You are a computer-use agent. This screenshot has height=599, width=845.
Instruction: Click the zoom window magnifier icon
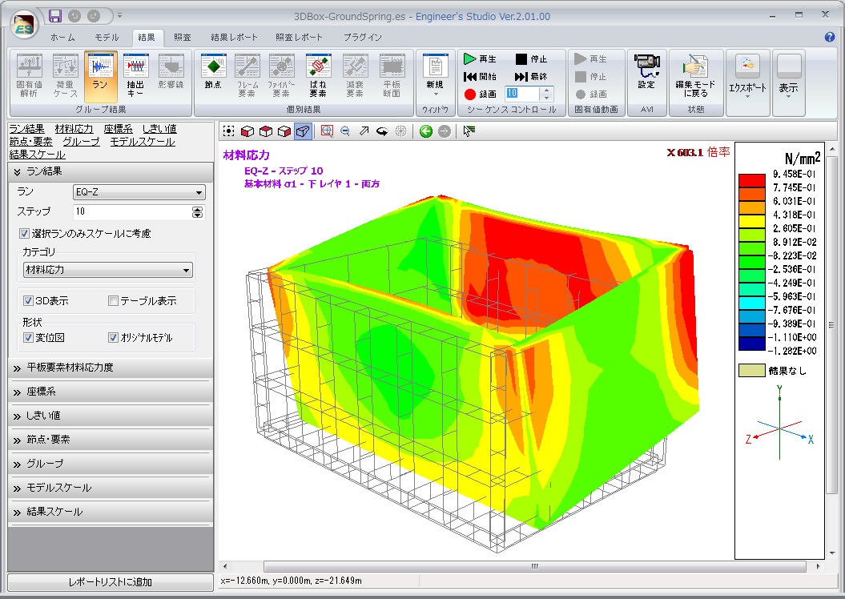(326, 131)
